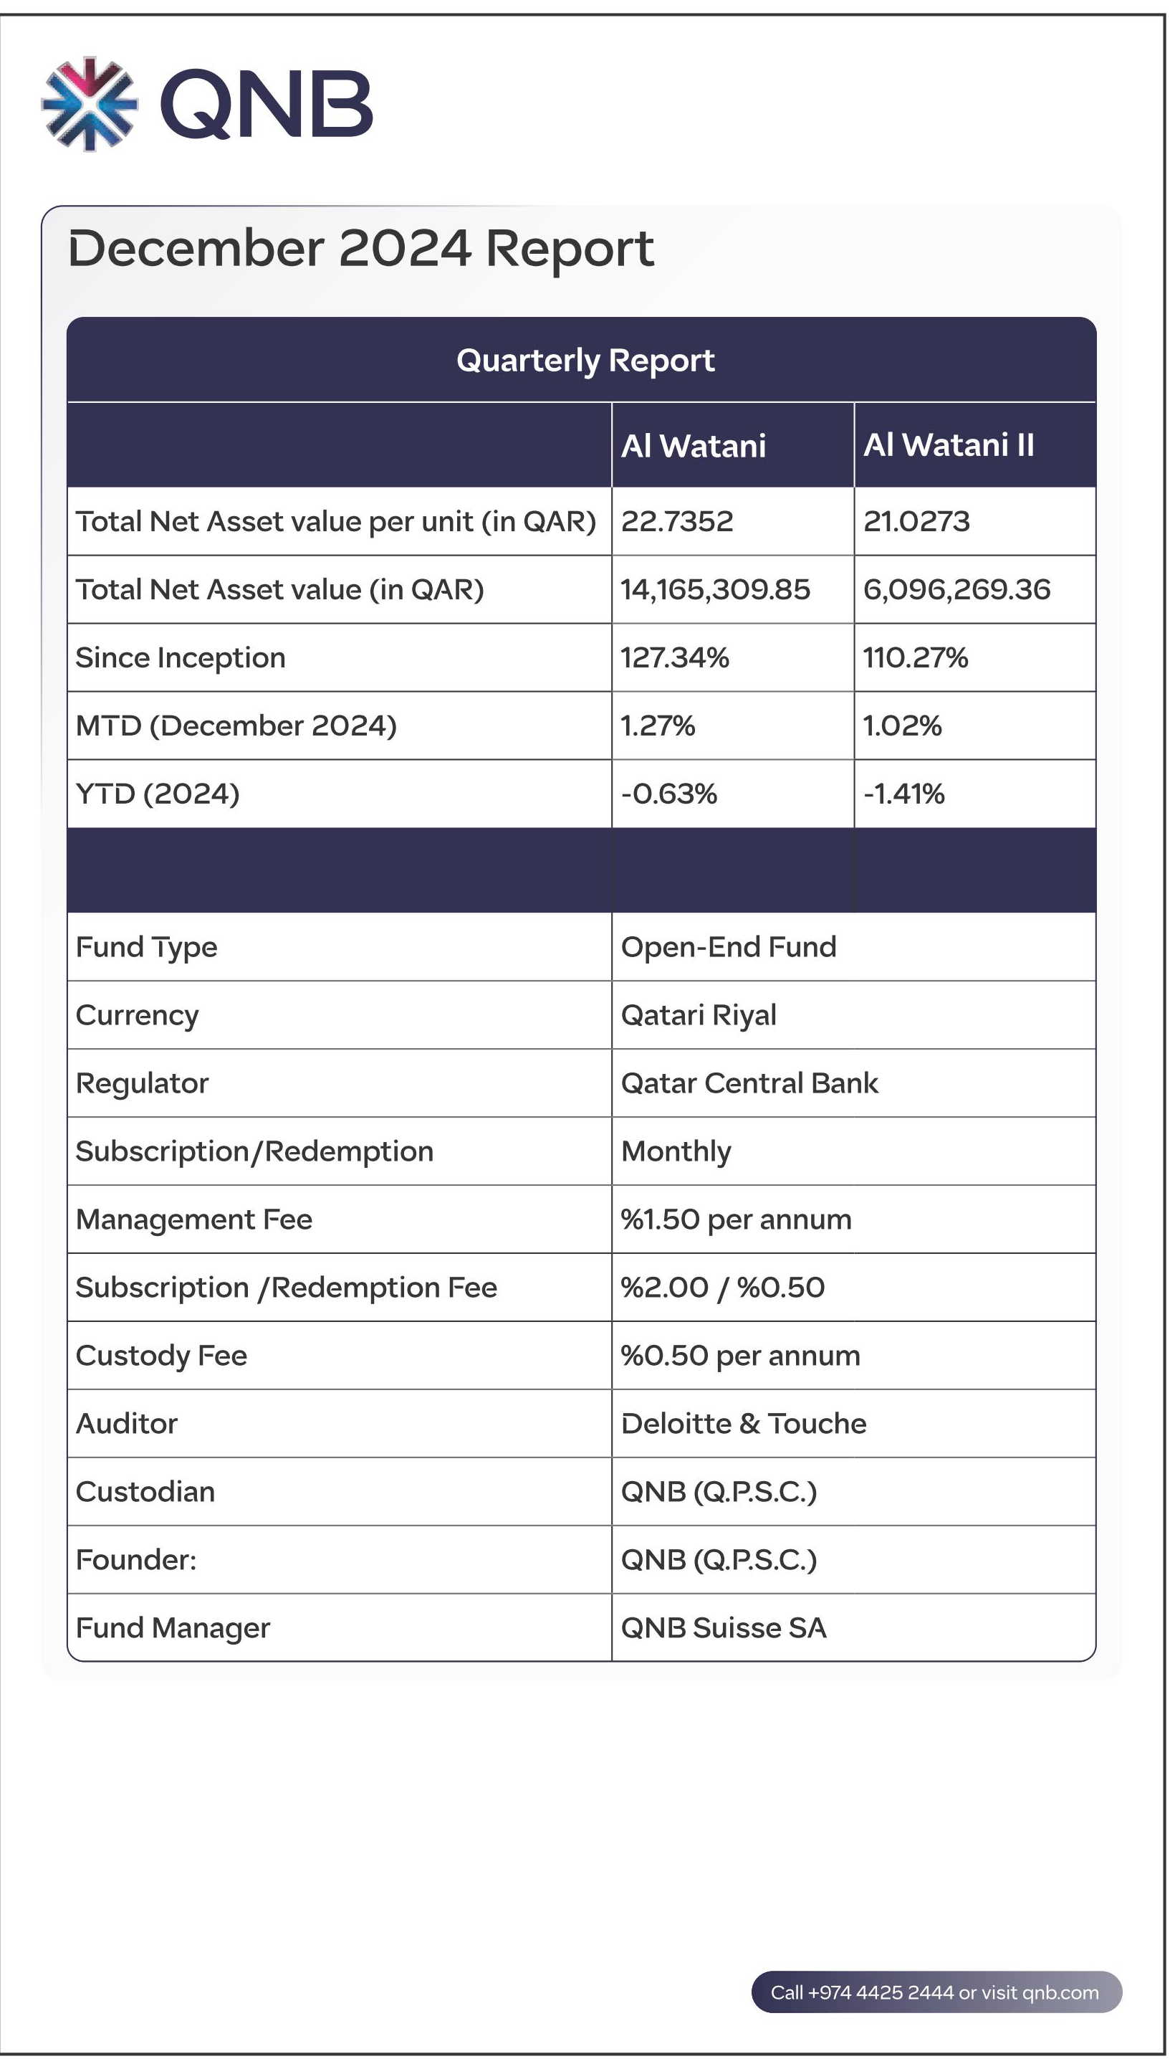
Task: Select the Al Watani column header
Action: tap(733, 445)
